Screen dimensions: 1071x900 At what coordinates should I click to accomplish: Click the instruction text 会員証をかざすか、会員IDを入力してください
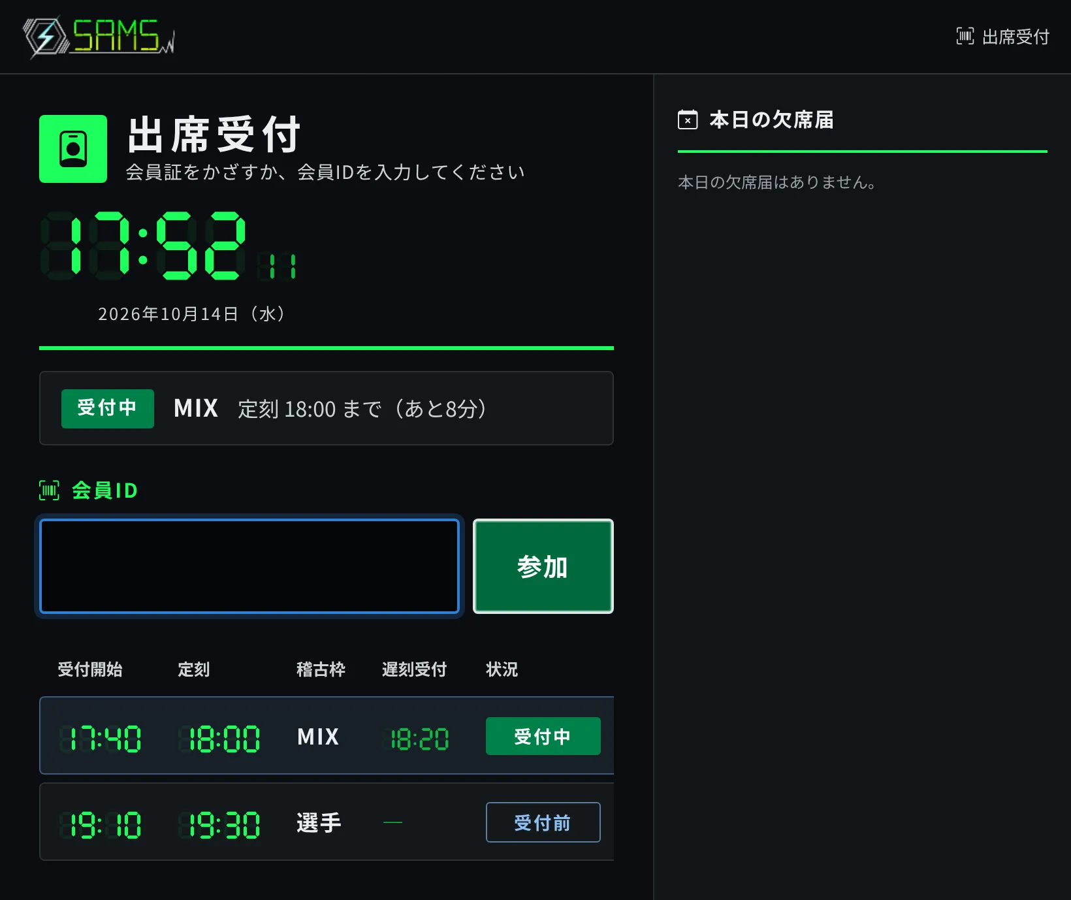point(325,172)
